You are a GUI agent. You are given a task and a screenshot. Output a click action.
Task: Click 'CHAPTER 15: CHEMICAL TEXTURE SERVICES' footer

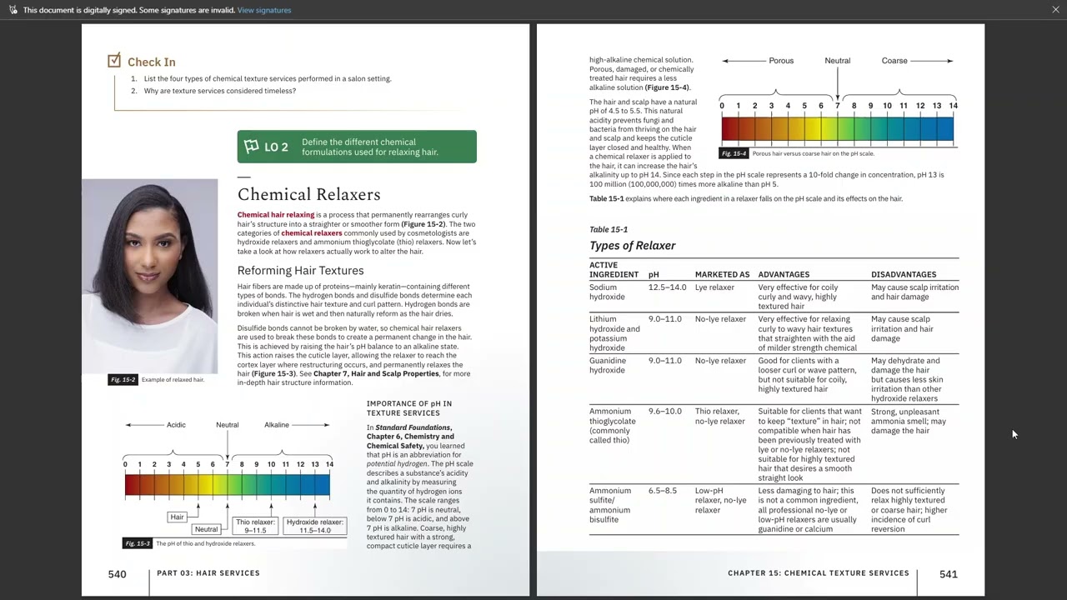(819, 573)
